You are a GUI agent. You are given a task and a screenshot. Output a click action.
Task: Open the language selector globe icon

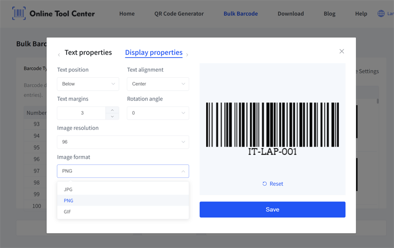[381, 13]
